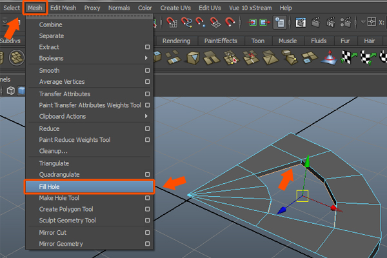Image resolution: width=387 pixels, height=258 pixels.
Task: Choose Combine in the Mesh menu
Action: [x=51, y=24]
